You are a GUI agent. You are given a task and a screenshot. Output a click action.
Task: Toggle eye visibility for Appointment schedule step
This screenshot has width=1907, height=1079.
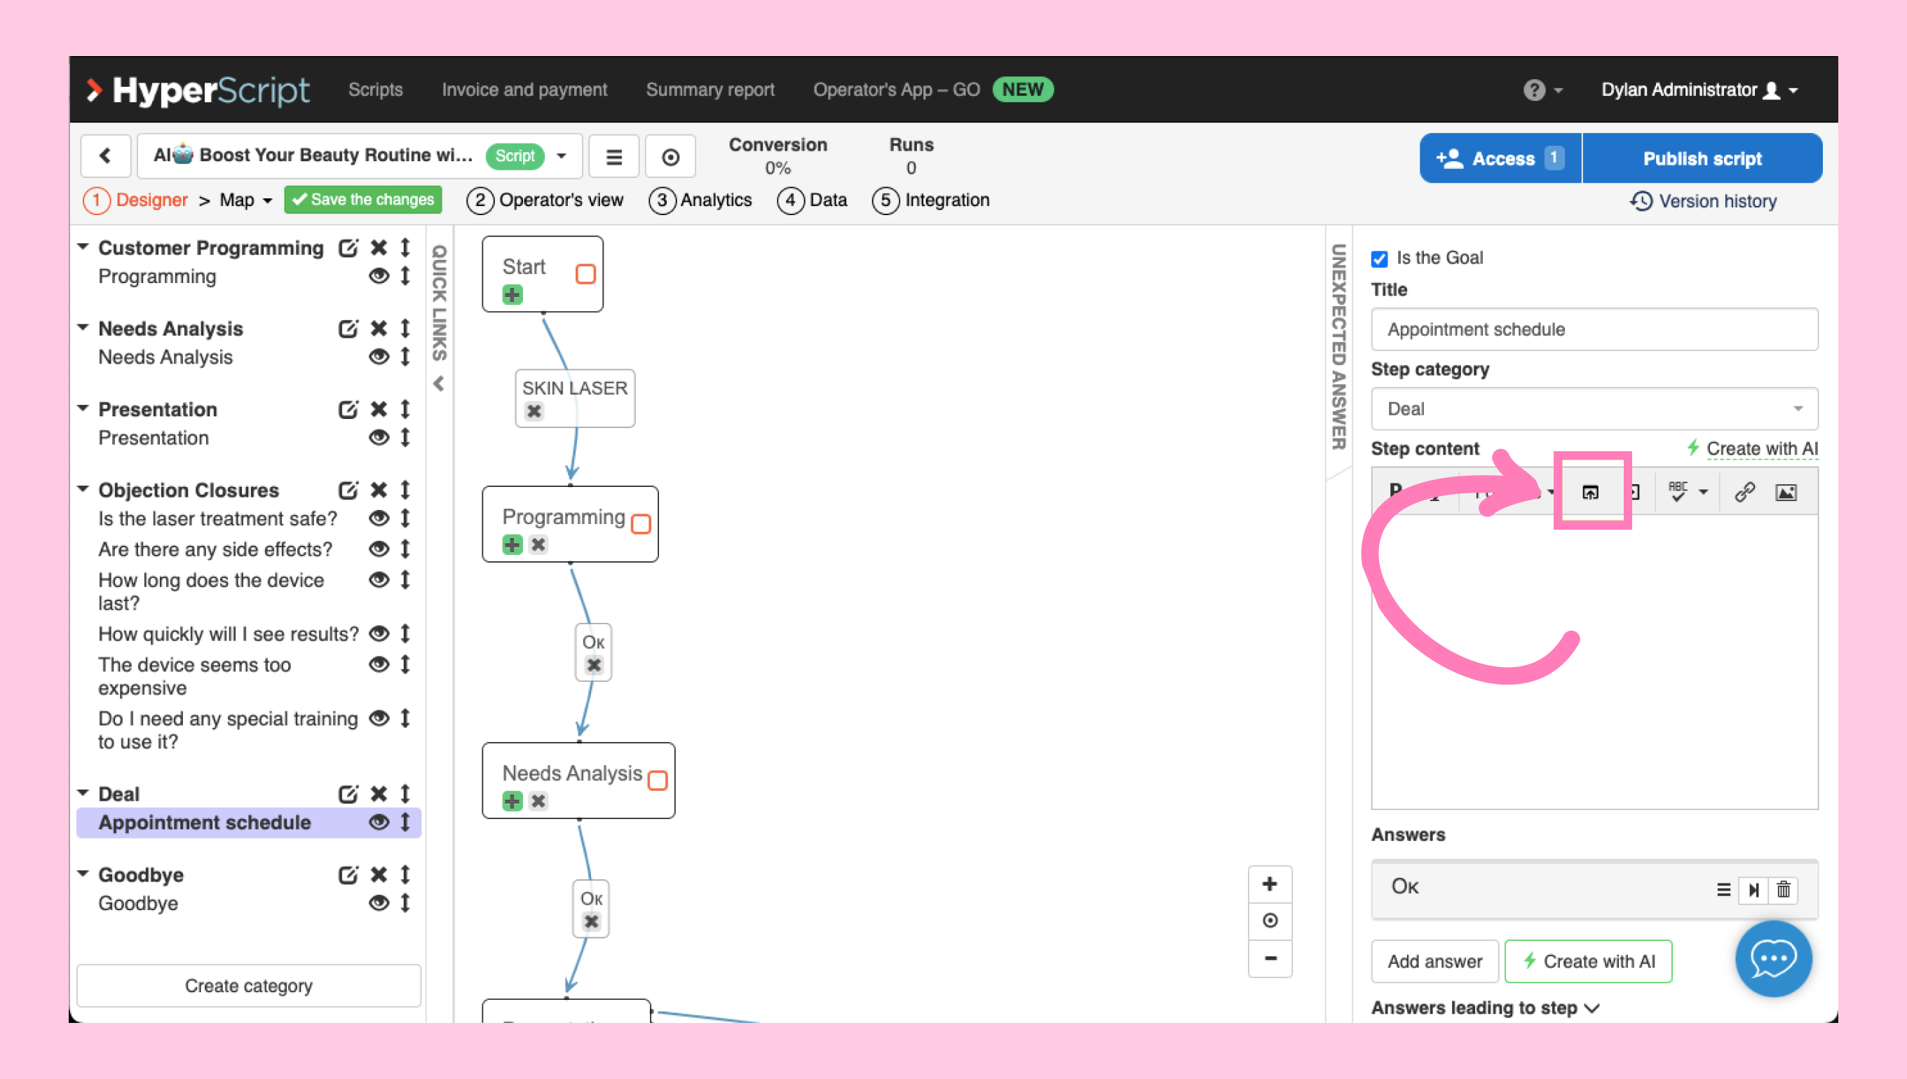pos(379,822)
